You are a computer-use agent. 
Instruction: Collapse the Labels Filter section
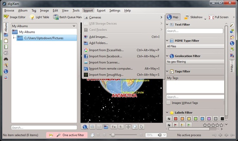pos(167,112)
